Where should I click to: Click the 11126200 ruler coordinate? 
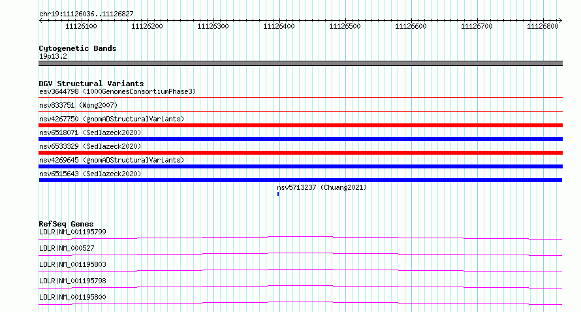(147, 26)
